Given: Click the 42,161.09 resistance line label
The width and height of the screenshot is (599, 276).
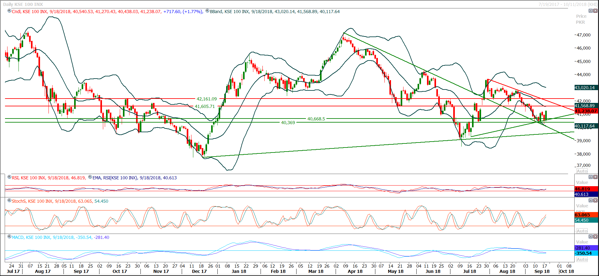Looking at the screenshot, I should coord(206,99).
